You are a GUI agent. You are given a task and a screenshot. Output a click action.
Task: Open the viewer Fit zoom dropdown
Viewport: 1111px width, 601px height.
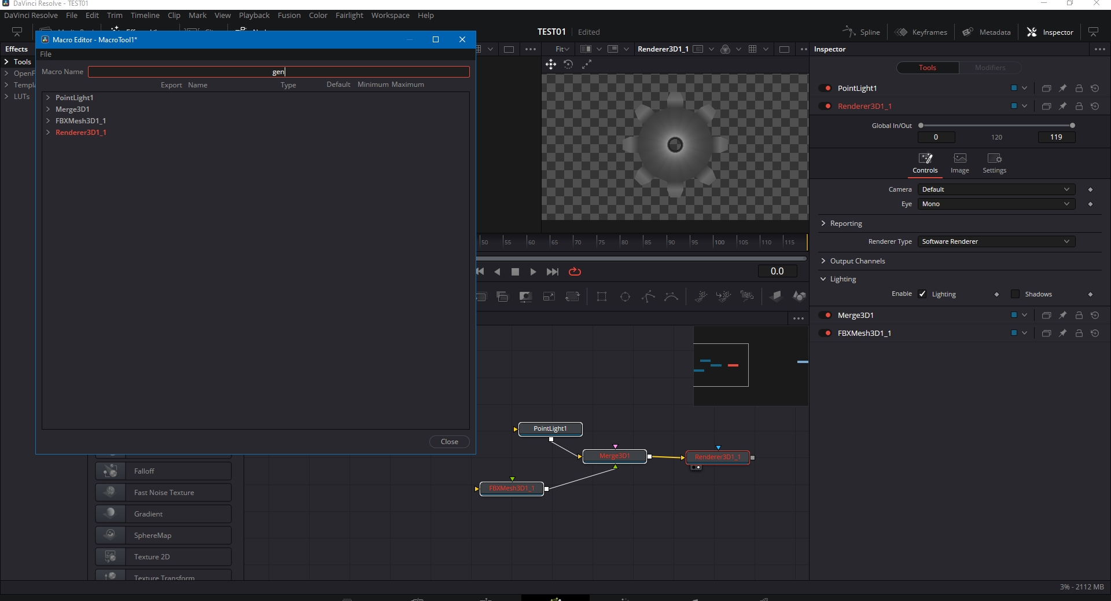tap(562, 49)
